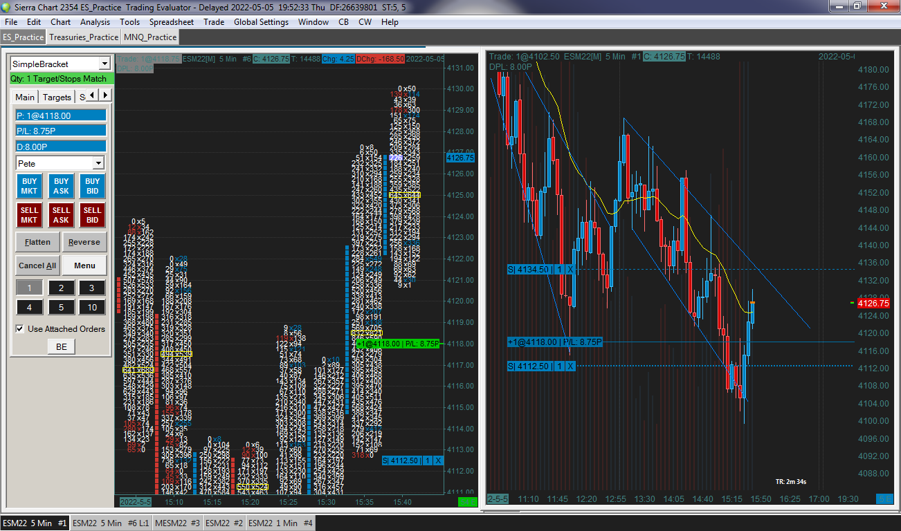Open the Pete account dropdown
This screenshot has height=531, width=901.
[x=98, y=163]
